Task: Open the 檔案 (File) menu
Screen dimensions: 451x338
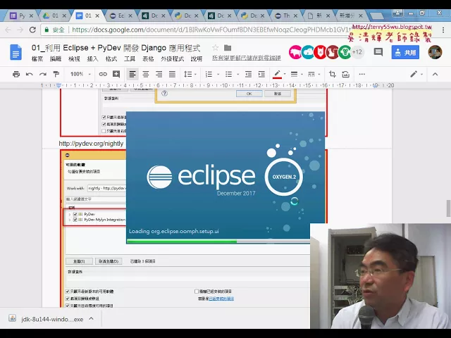Action: point(37,59)
